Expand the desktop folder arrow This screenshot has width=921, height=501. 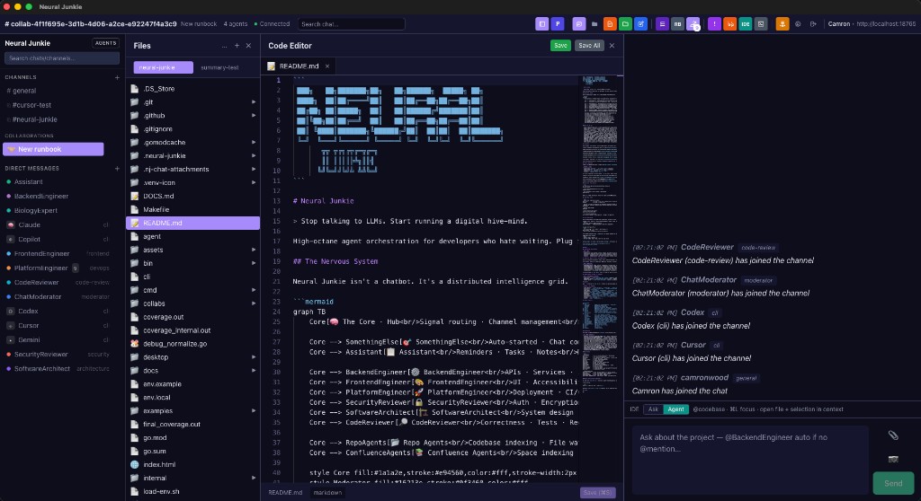(x=254, y=357)
